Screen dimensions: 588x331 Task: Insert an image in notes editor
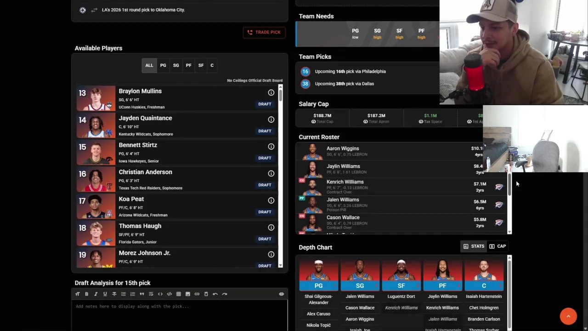[187, 294]
